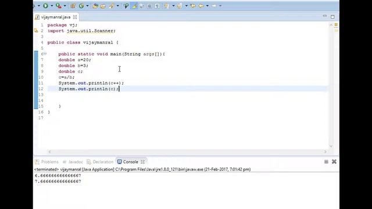Viewport: 372px width, 209px height.
Task: Maximize the editor area
Action: click(332, 17)
